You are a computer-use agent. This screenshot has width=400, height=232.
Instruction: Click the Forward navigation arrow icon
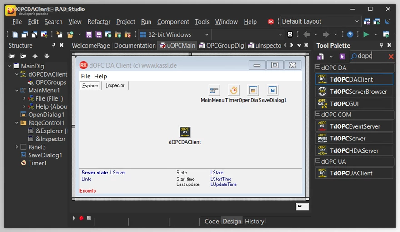(326, 34)
